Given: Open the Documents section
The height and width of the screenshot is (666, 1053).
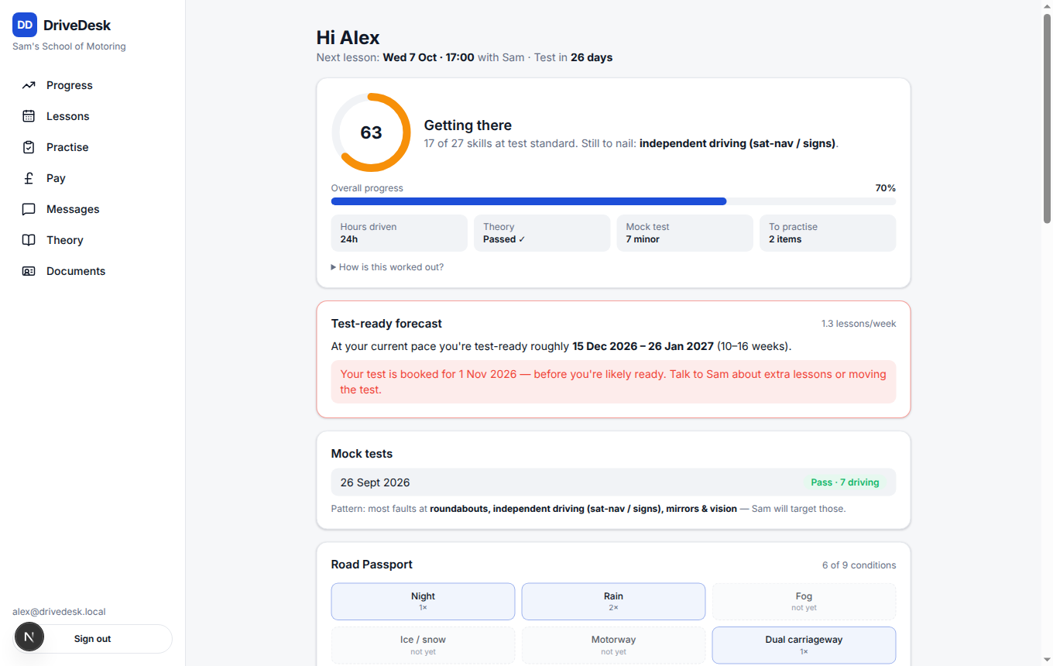Looking at the screenshot, I should coord(92,271).
